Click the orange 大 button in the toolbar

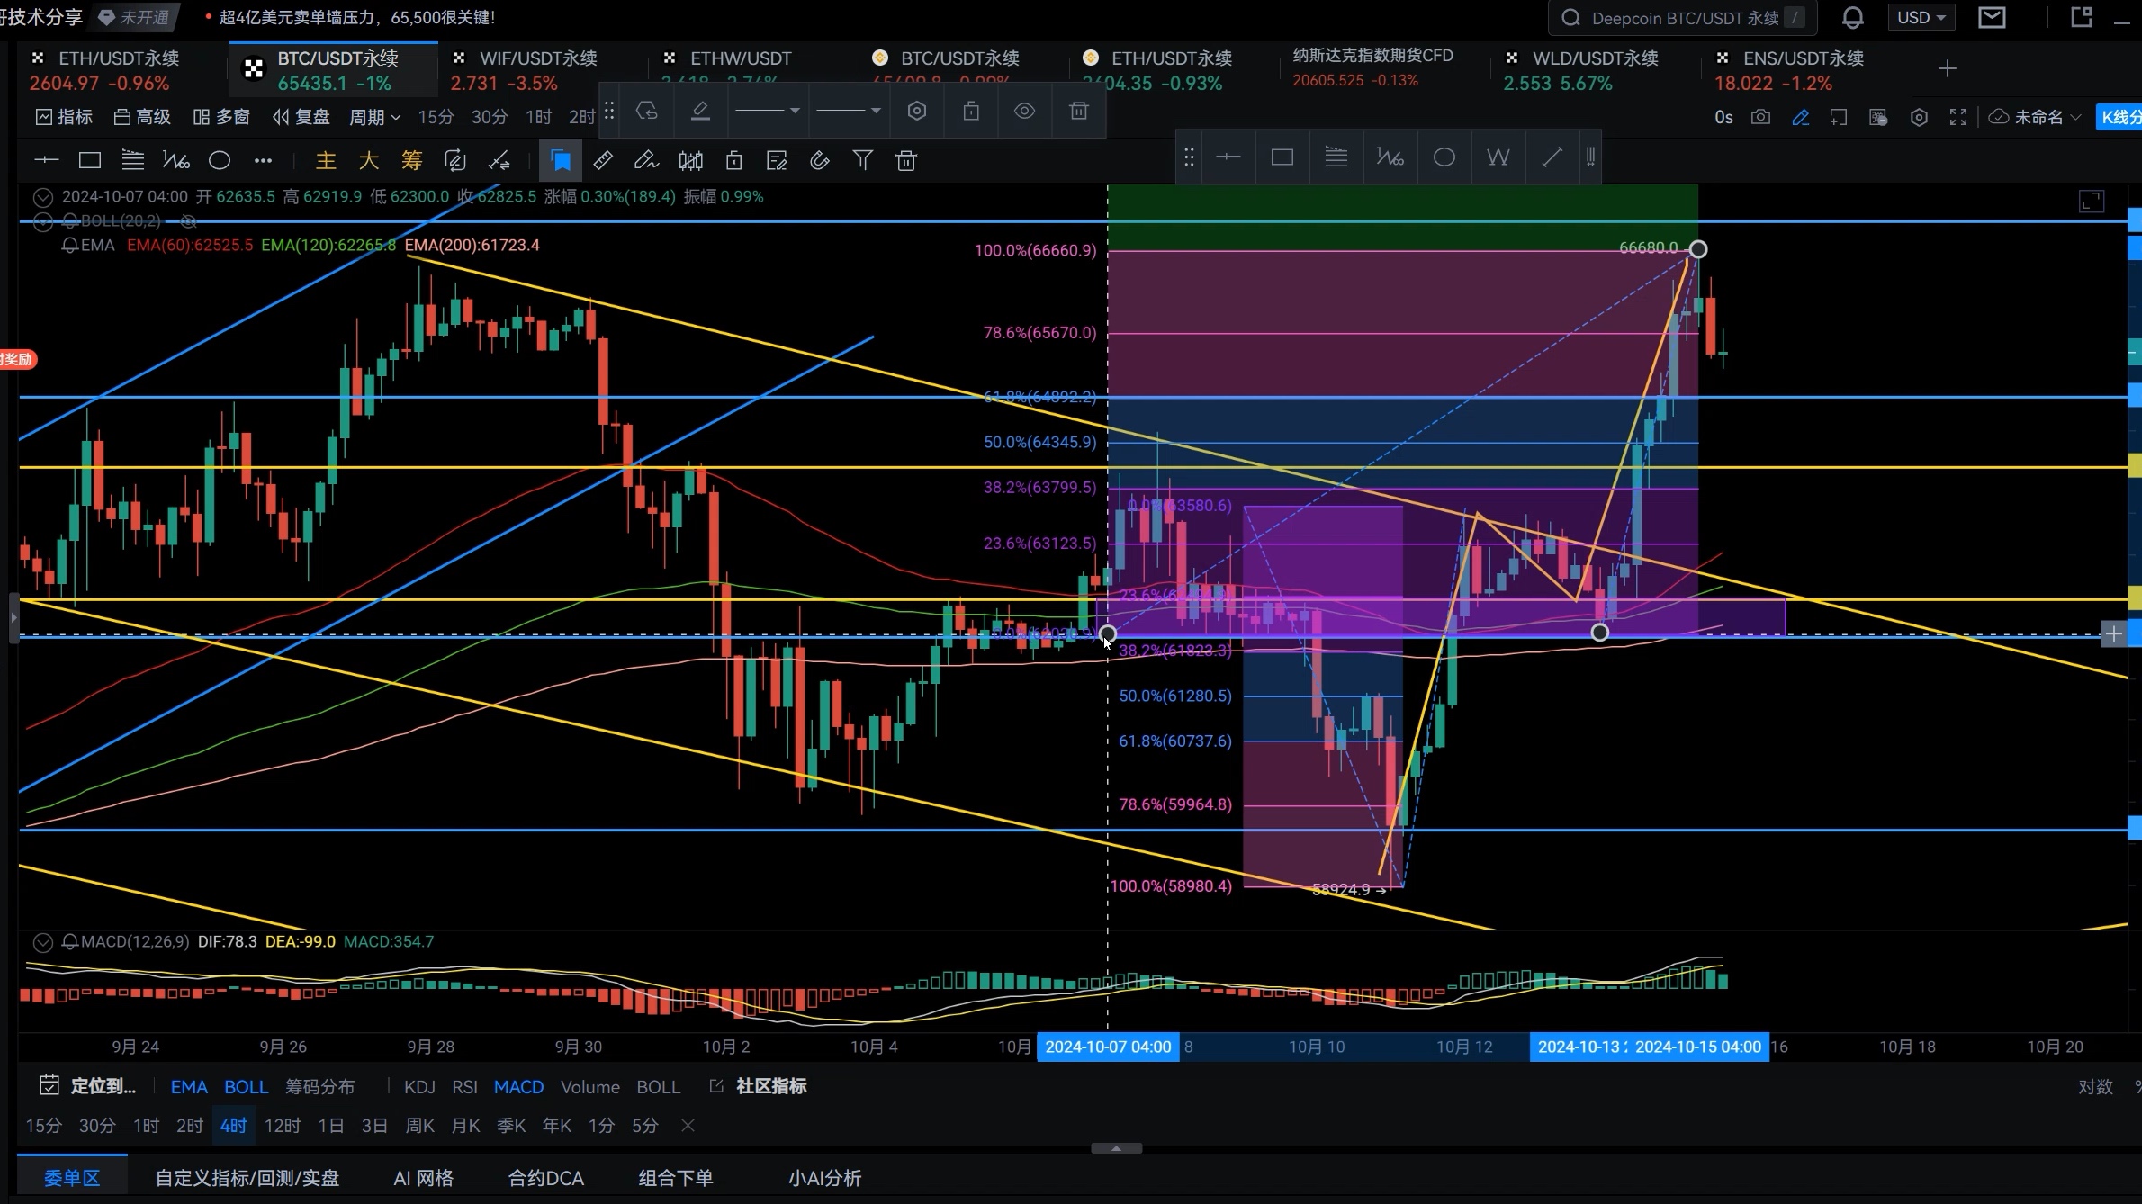(369, 161)
